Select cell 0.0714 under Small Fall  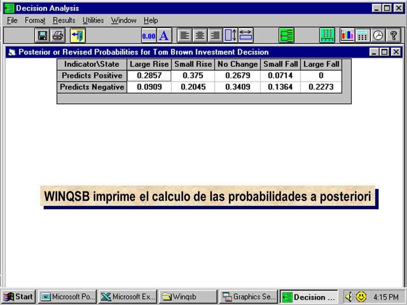280,76
